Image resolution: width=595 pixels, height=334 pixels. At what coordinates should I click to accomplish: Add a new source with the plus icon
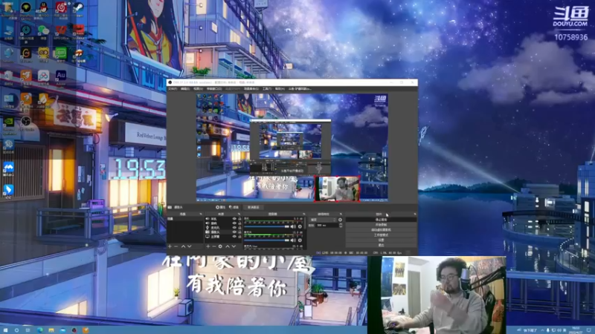point(208,246)
